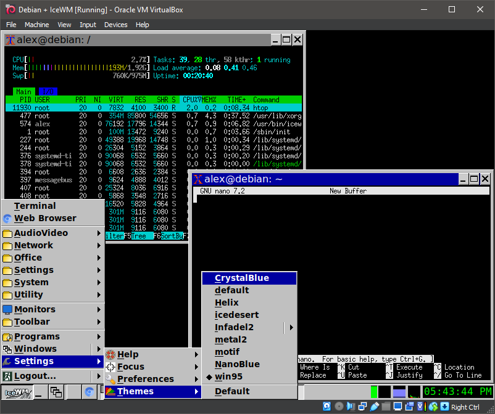The image size is (495, 414).
Task: Click the Web Browser icon in start menu
Action: pyautogui.click(x=7, y=218)
